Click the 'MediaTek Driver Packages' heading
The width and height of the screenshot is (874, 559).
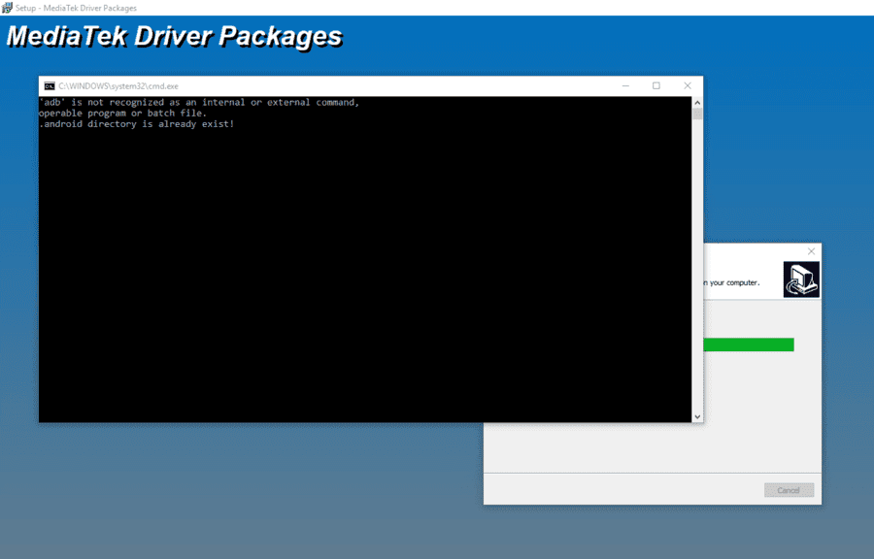click(174, 37)
